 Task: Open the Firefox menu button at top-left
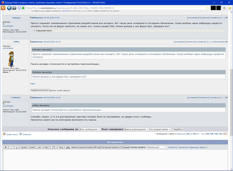click(3, 8)
